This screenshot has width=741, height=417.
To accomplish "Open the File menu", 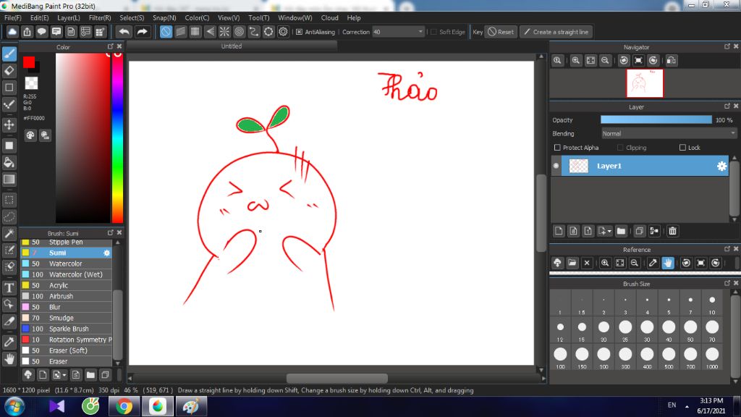I will pyautogui.click(x=13, y=18).
